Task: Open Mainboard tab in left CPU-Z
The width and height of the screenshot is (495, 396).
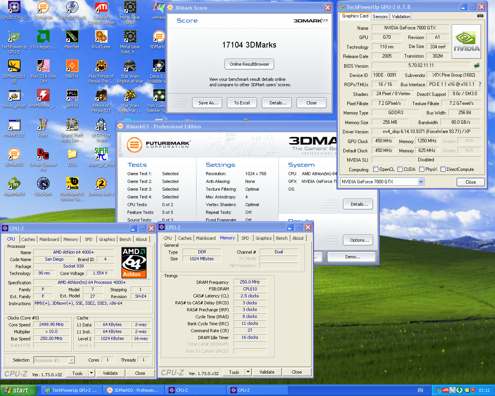Action: [x=49, y=239]
